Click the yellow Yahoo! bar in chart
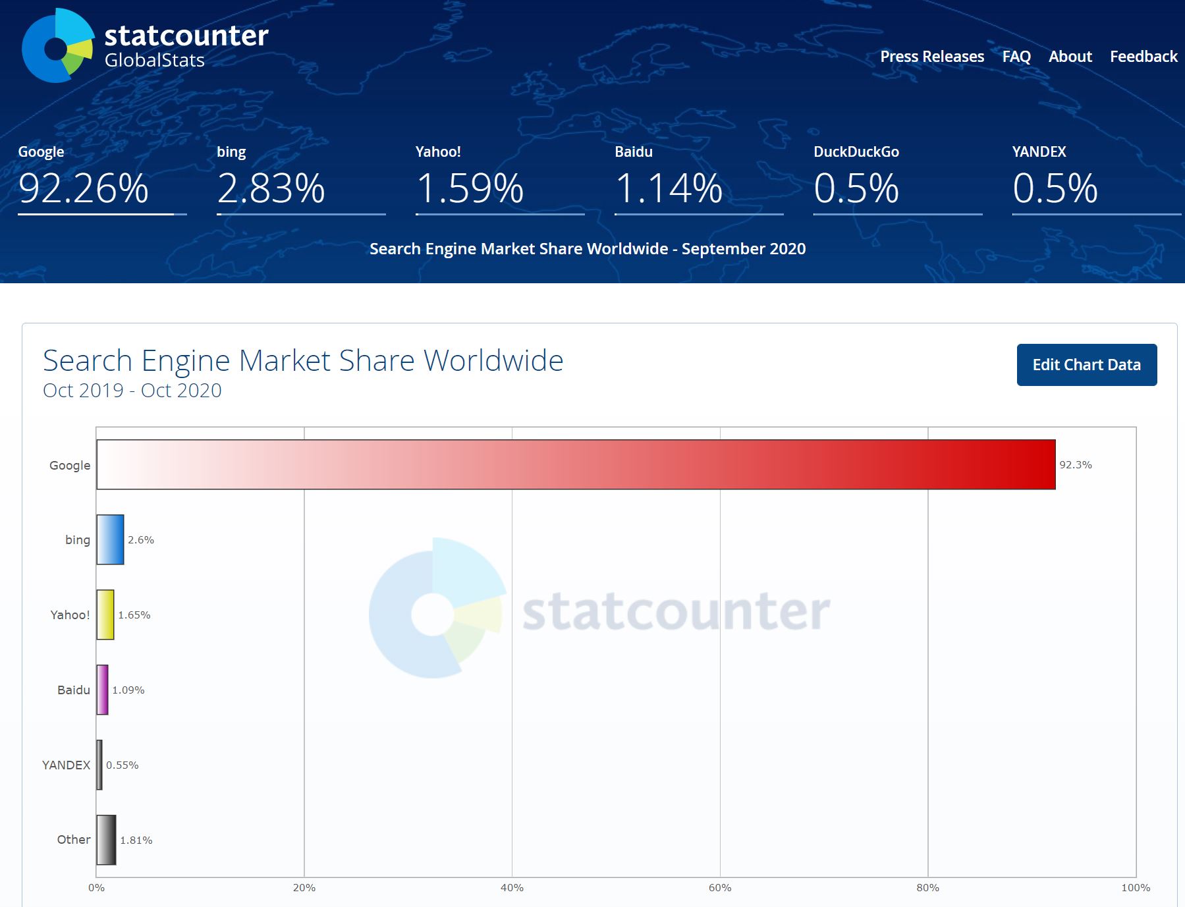Viewport: 1185px width, 907px height. tap(105, 615)
